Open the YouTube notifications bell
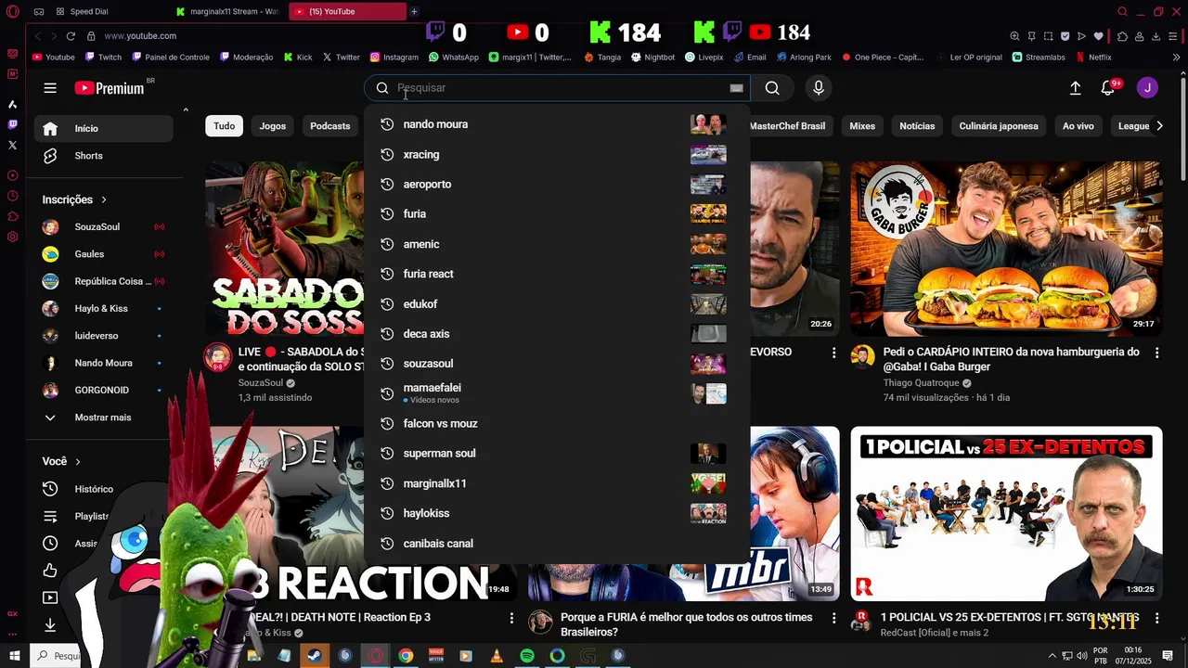The image size is (1188, 668). (x=1108, y=88)
